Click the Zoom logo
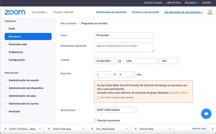 pyautogui.click(x=15, y=12)
